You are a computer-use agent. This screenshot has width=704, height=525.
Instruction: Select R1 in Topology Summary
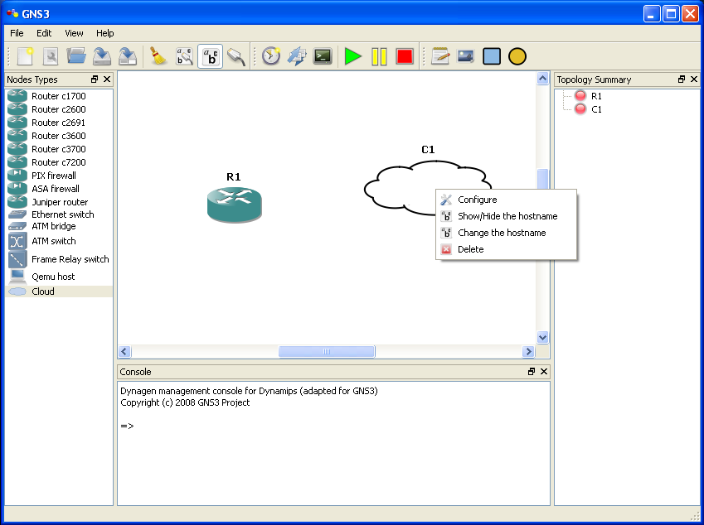tap(596, 96)
